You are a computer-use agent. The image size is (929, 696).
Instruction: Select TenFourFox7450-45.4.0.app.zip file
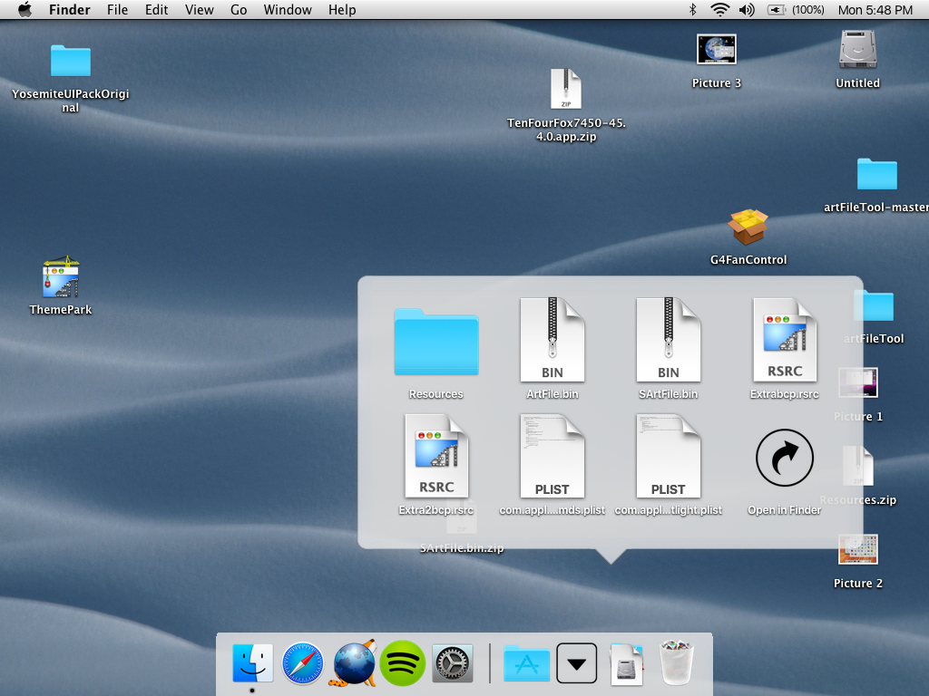click(566, 90)
